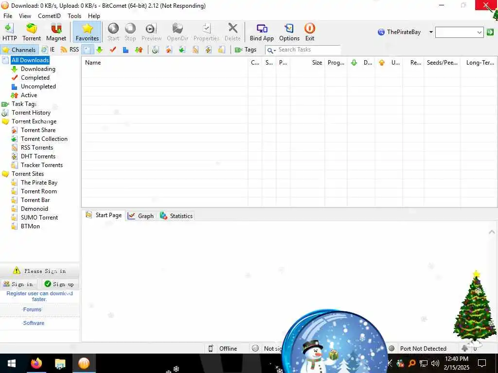Image resolution: width=498 pixels, height=373 pixels.
Task: Click the torrent share filter icon
Action: click(169, 50)
